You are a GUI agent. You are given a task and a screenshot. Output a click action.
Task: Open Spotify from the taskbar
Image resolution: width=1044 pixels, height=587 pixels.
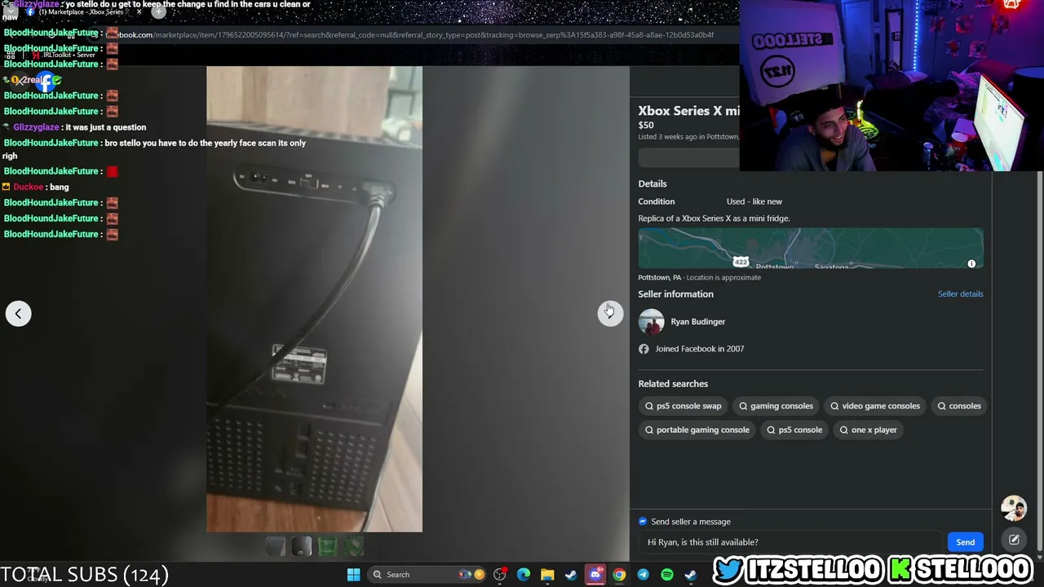tap(667, 575)
